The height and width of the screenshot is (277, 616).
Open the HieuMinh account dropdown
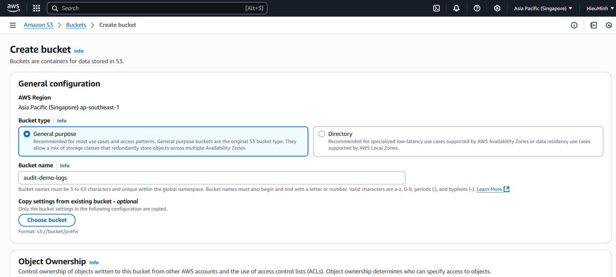[600, 9]
